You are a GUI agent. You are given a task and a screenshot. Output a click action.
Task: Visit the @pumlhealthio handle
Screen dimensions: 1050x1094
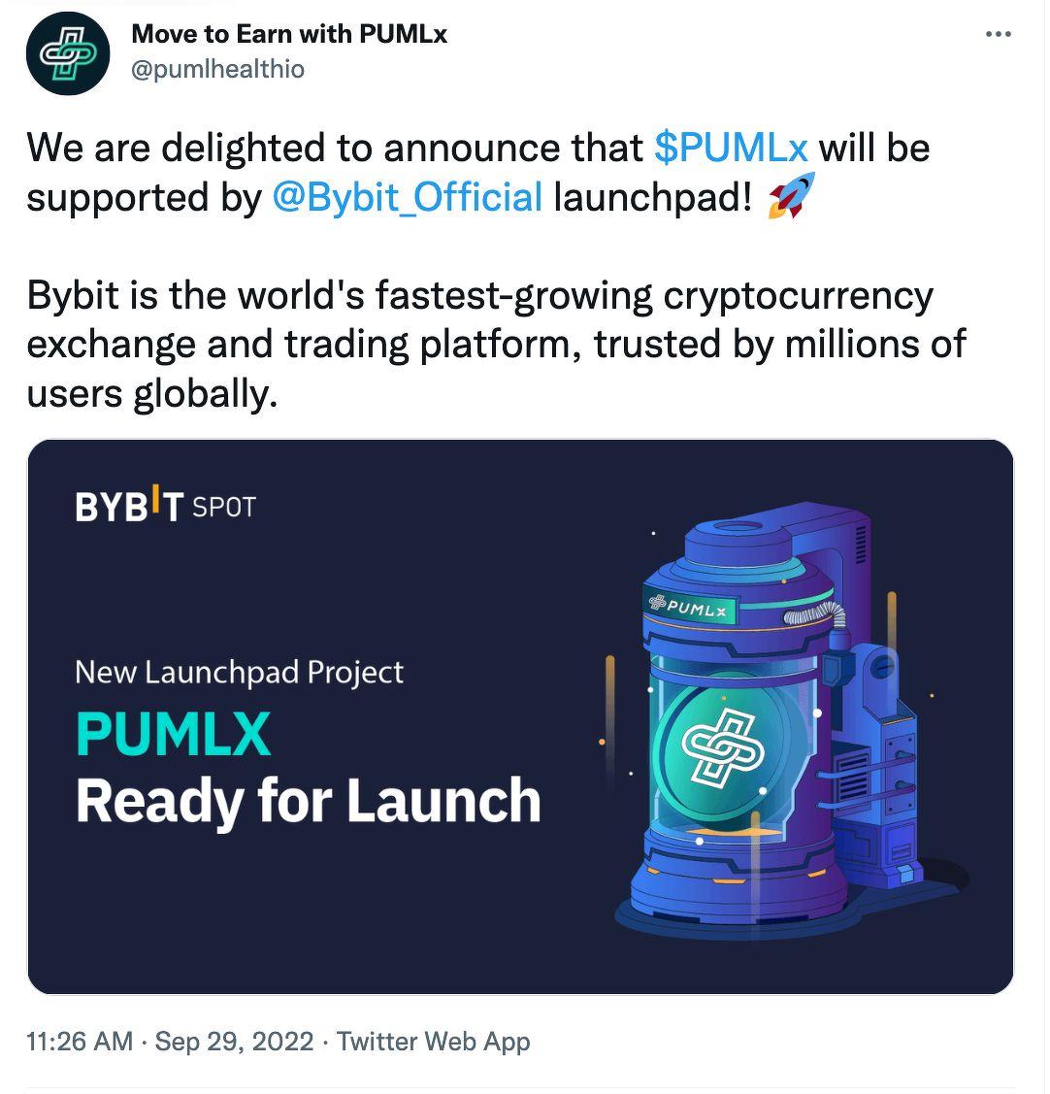pyautogui.click(x=217, y=70)
